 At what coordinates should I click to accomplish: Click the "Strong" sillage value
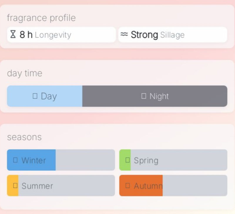(144, 35)
